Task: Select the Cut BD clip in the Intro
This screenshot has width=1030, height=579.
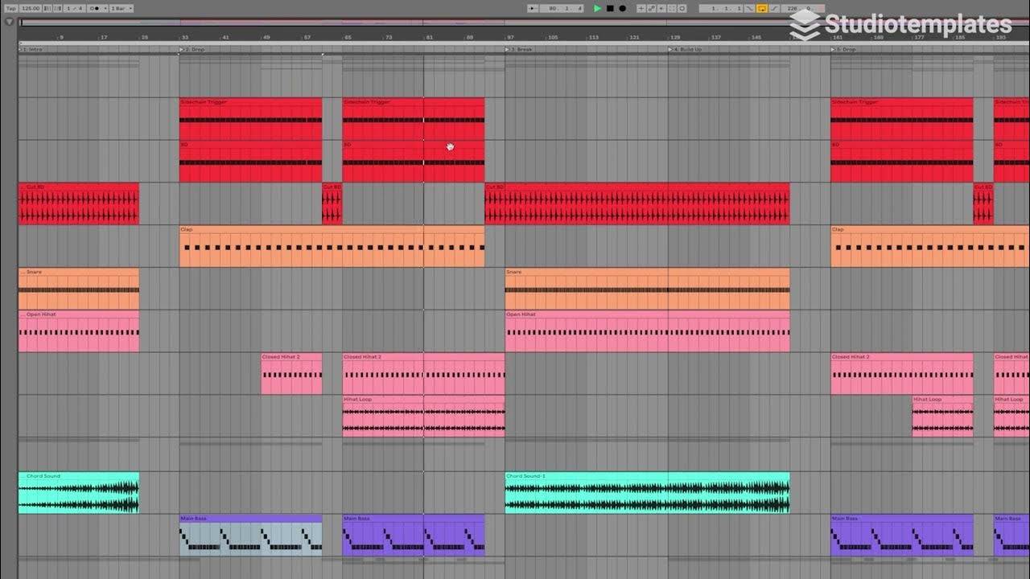Action: pyautogui.click(x=79, y=203)
